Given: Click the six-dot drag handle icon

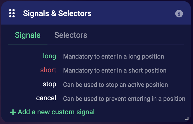Looking at the screenshot, I should tap(12, 13).
